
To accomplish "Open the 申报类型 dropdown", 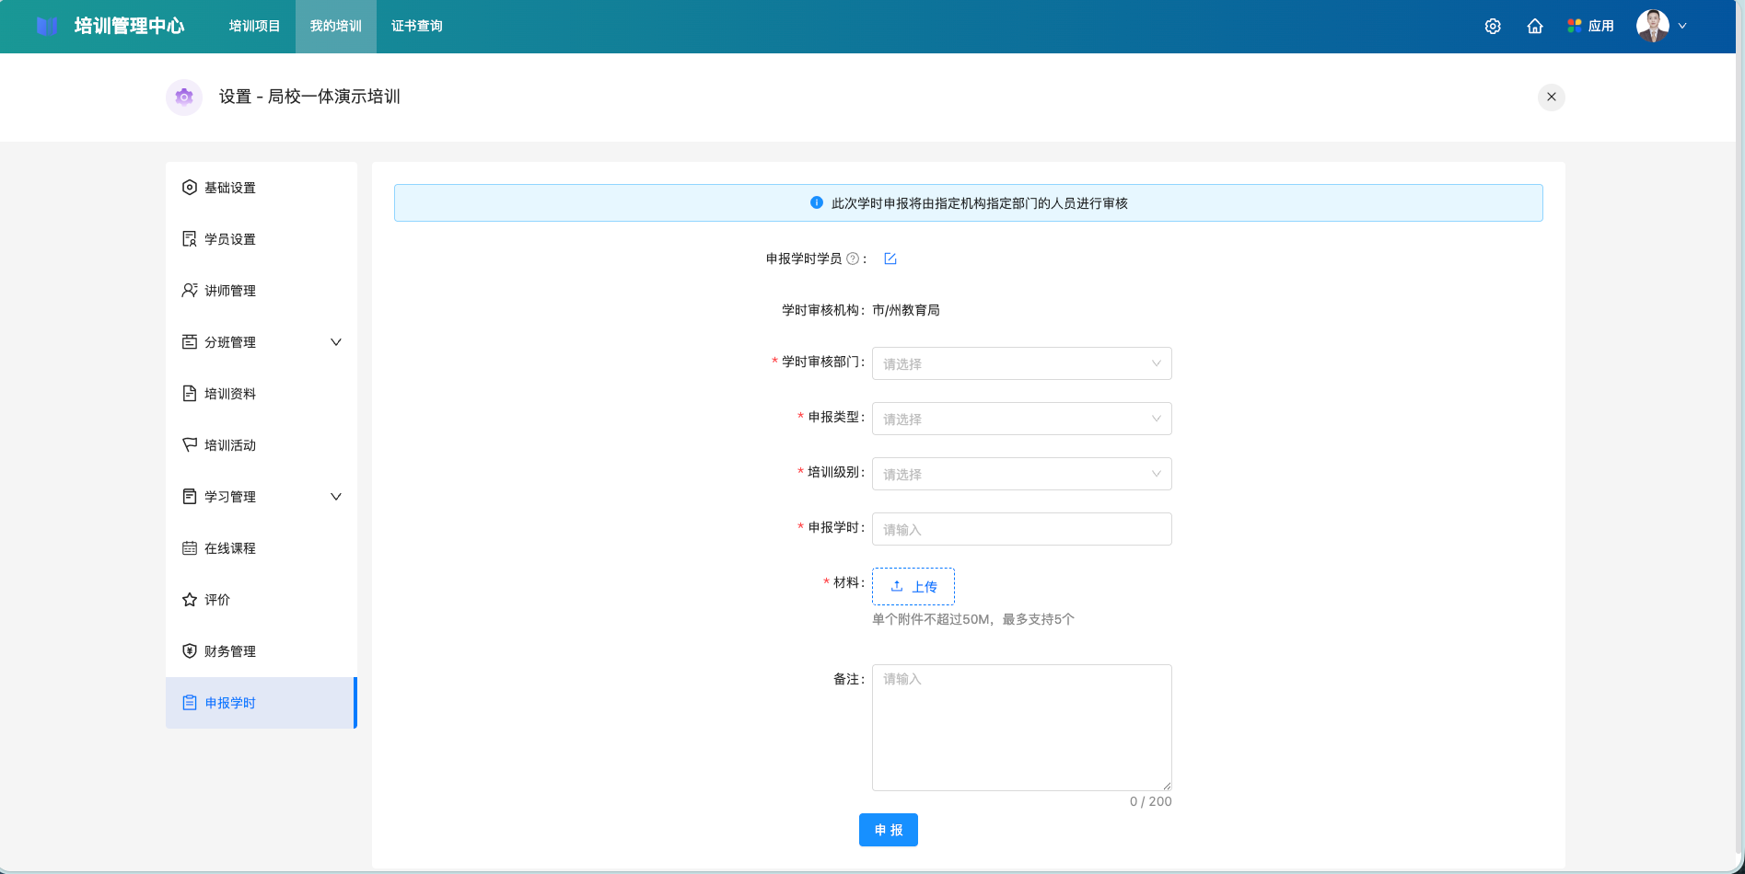I will click(x=1021, y=419).
